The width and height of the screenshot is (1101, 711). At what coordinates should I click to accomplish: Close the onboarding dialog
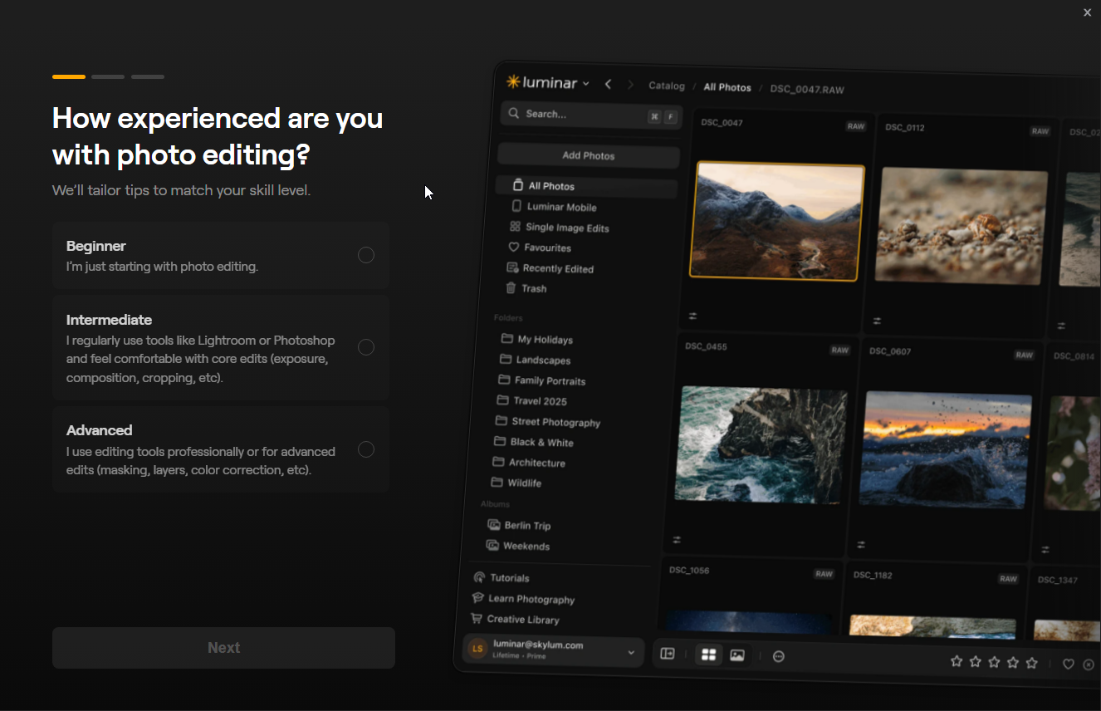(1087, 12)
